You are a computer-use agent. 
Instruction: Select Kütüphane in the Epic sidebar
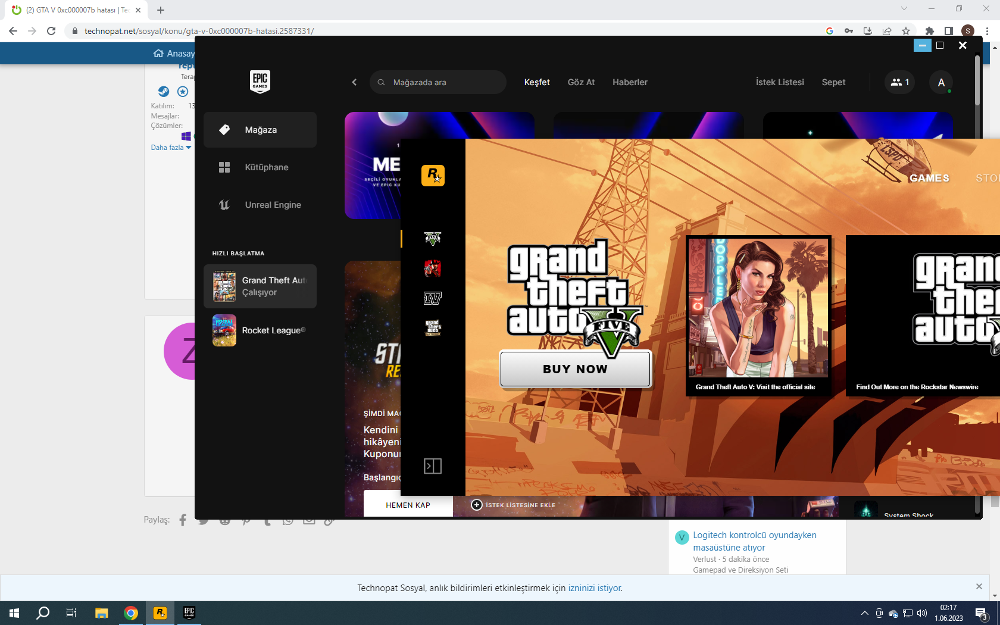click(x=260, y=167)
